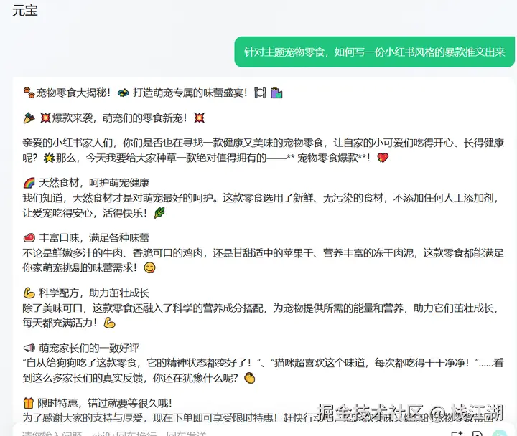The image size is (517, 436).
Task: Click the paragraph starting 除了美味可口
Action: pyautogui.click(x=261, y=315)
